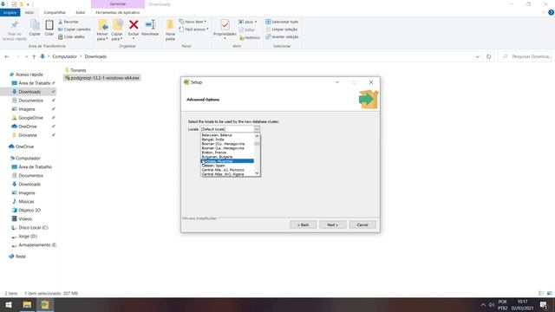Refresh the Downloads folder view
Viewport: 555px width, 312px height.
(x=489, y=56)
